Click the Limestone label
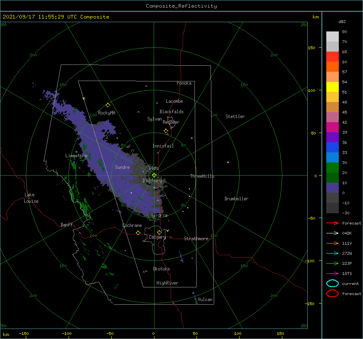The height and width of the screenshot is (339, 363). click(76, 156)
